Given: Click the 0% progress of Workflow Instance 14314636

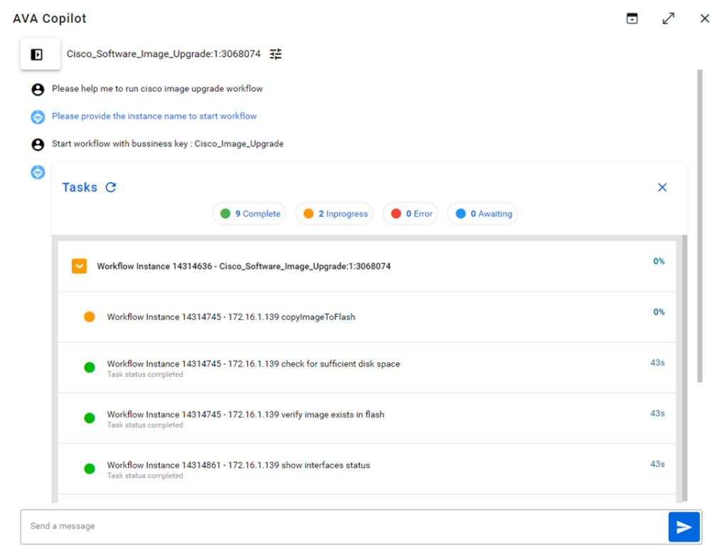Looking at the screenshot, I should (659, 261).
